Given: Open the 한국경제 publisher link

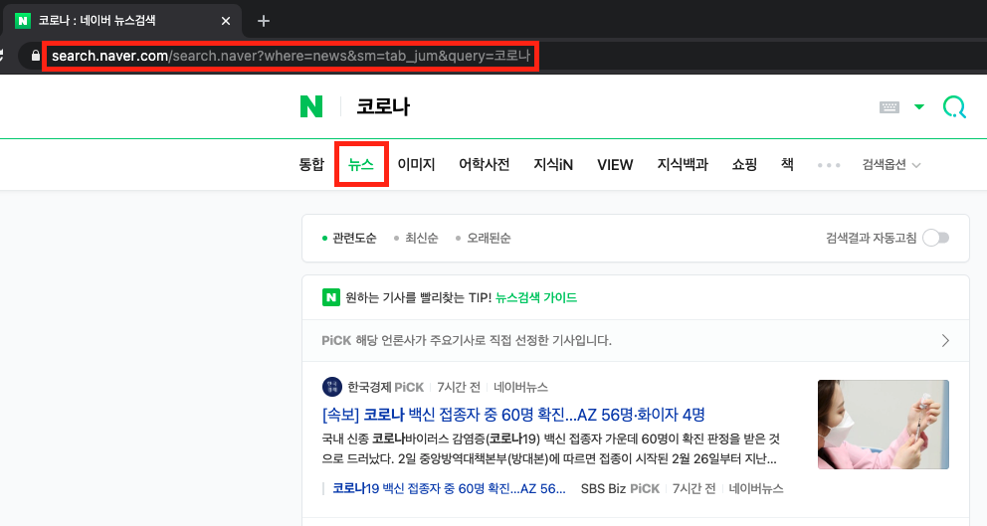Looking at the screenshot, I should tap(367, 387).
